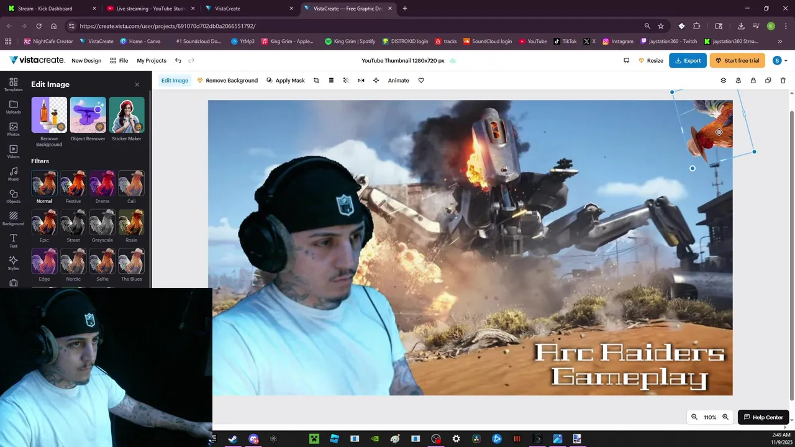Apply the Nordic filter
Screen dimensions: 795x447
73,261
